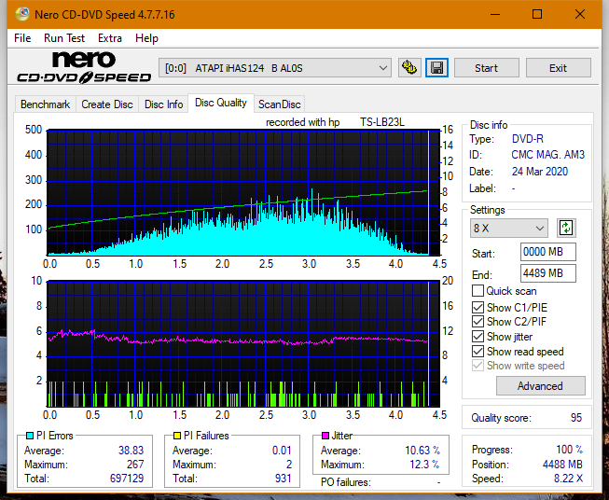Viewport: 609px width, 500px height.
Task: Open the 8 X speed dropdown
Action: 509,228
